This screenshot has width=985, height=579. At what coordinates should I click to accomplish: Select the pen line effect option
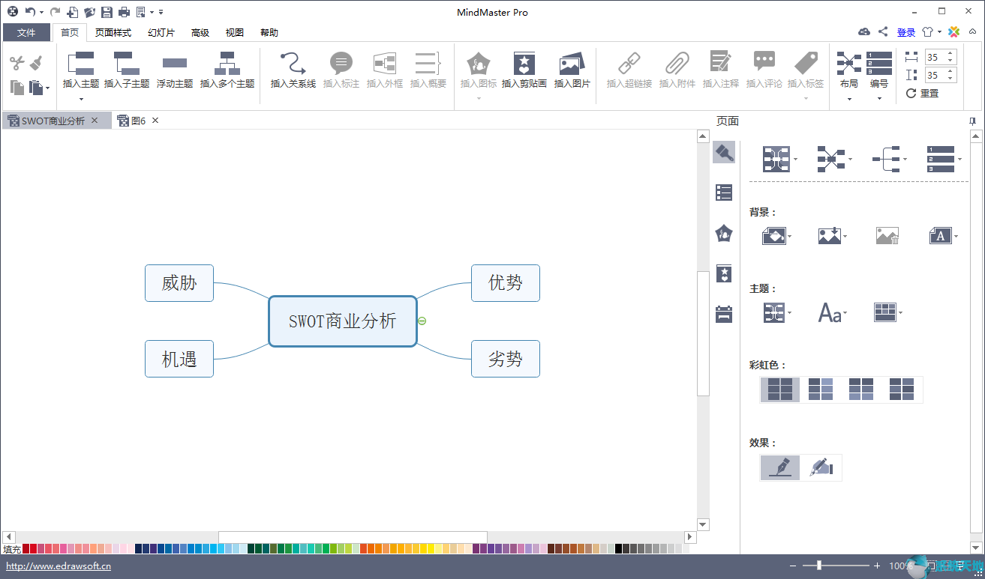(780, 467)
